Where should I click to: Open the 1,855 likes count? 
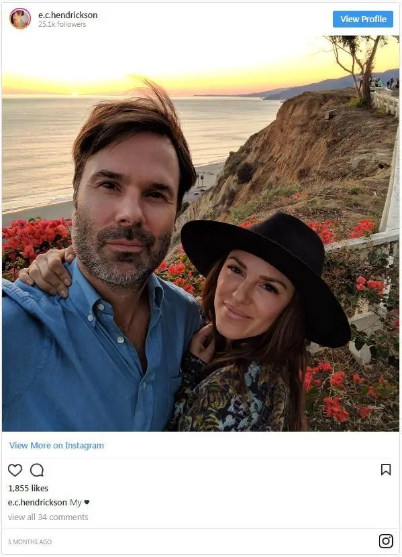(x=28, y=489)
